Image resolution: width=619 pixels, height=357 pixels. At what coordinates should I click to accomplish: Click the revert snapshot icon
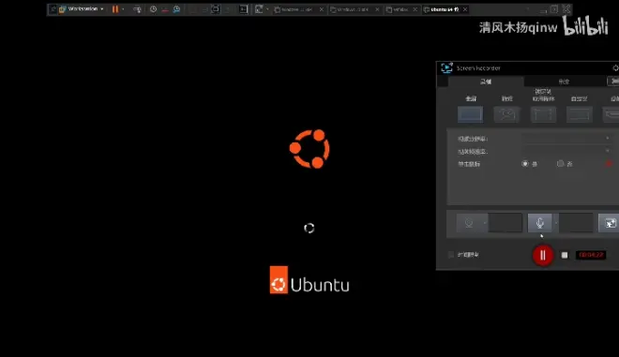[x=165, y=9]
